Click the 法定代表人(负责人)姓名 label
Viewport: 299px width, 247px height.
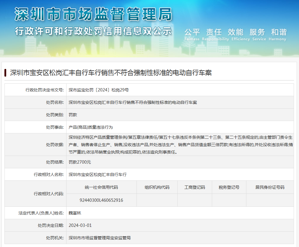(x=41, y=213)
